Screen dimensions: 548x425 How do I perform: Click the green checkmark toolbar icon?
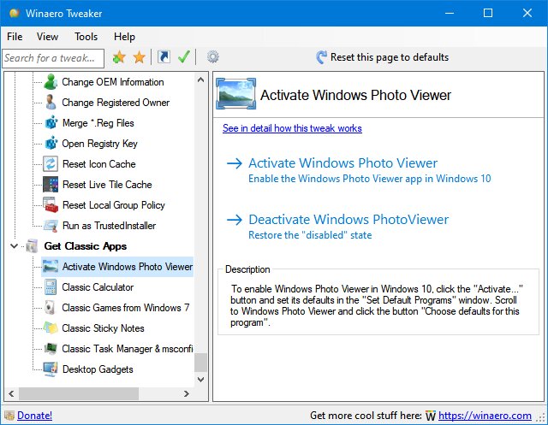point(184,57)
